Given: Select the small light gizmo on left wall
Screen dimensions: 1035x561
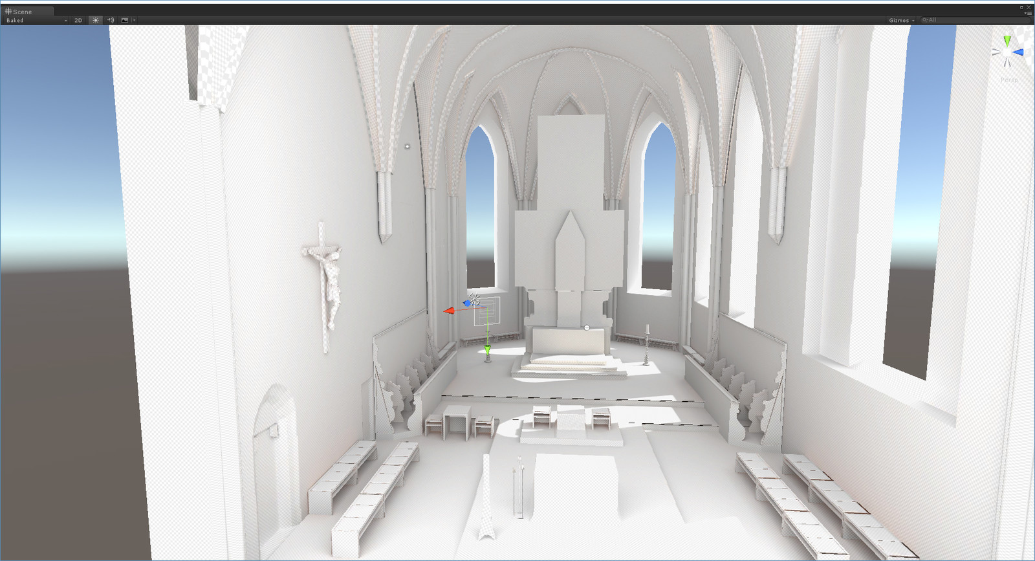Looking at the screenshot, I should [x=407, y=146].
